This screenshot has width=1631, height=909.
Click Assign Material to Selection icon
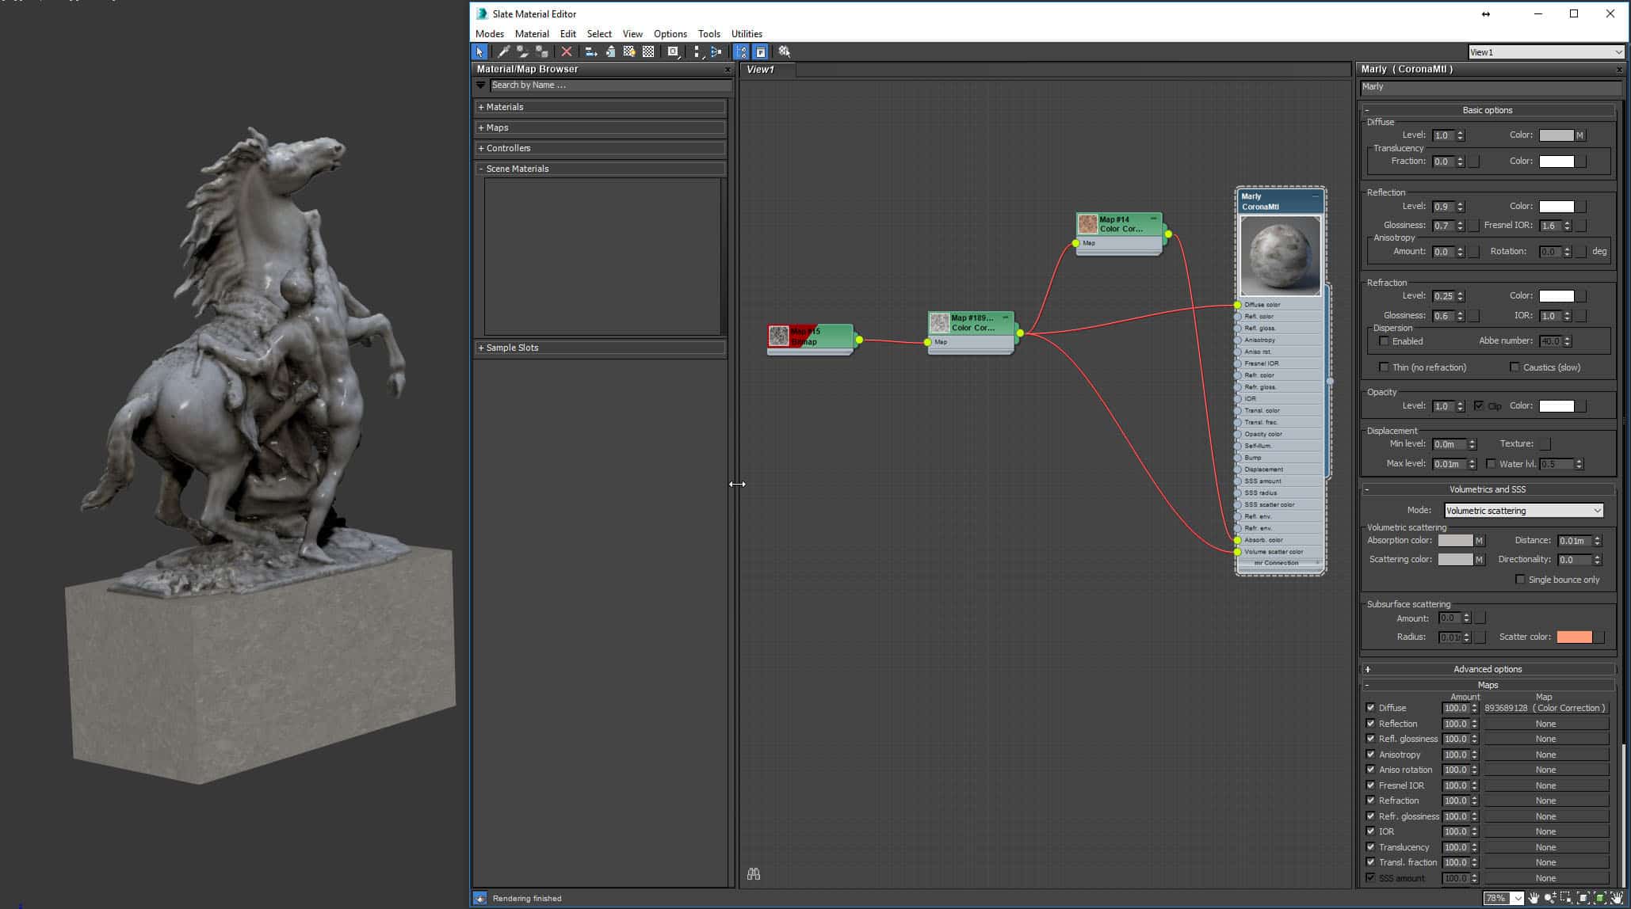point(542,51)
